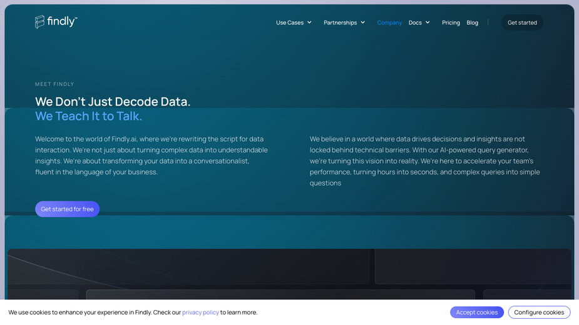Viewport: 579px width, 325px height.
Task: Click the Findly logo icon
Action: pyautogui.click(x=39, y=22)
